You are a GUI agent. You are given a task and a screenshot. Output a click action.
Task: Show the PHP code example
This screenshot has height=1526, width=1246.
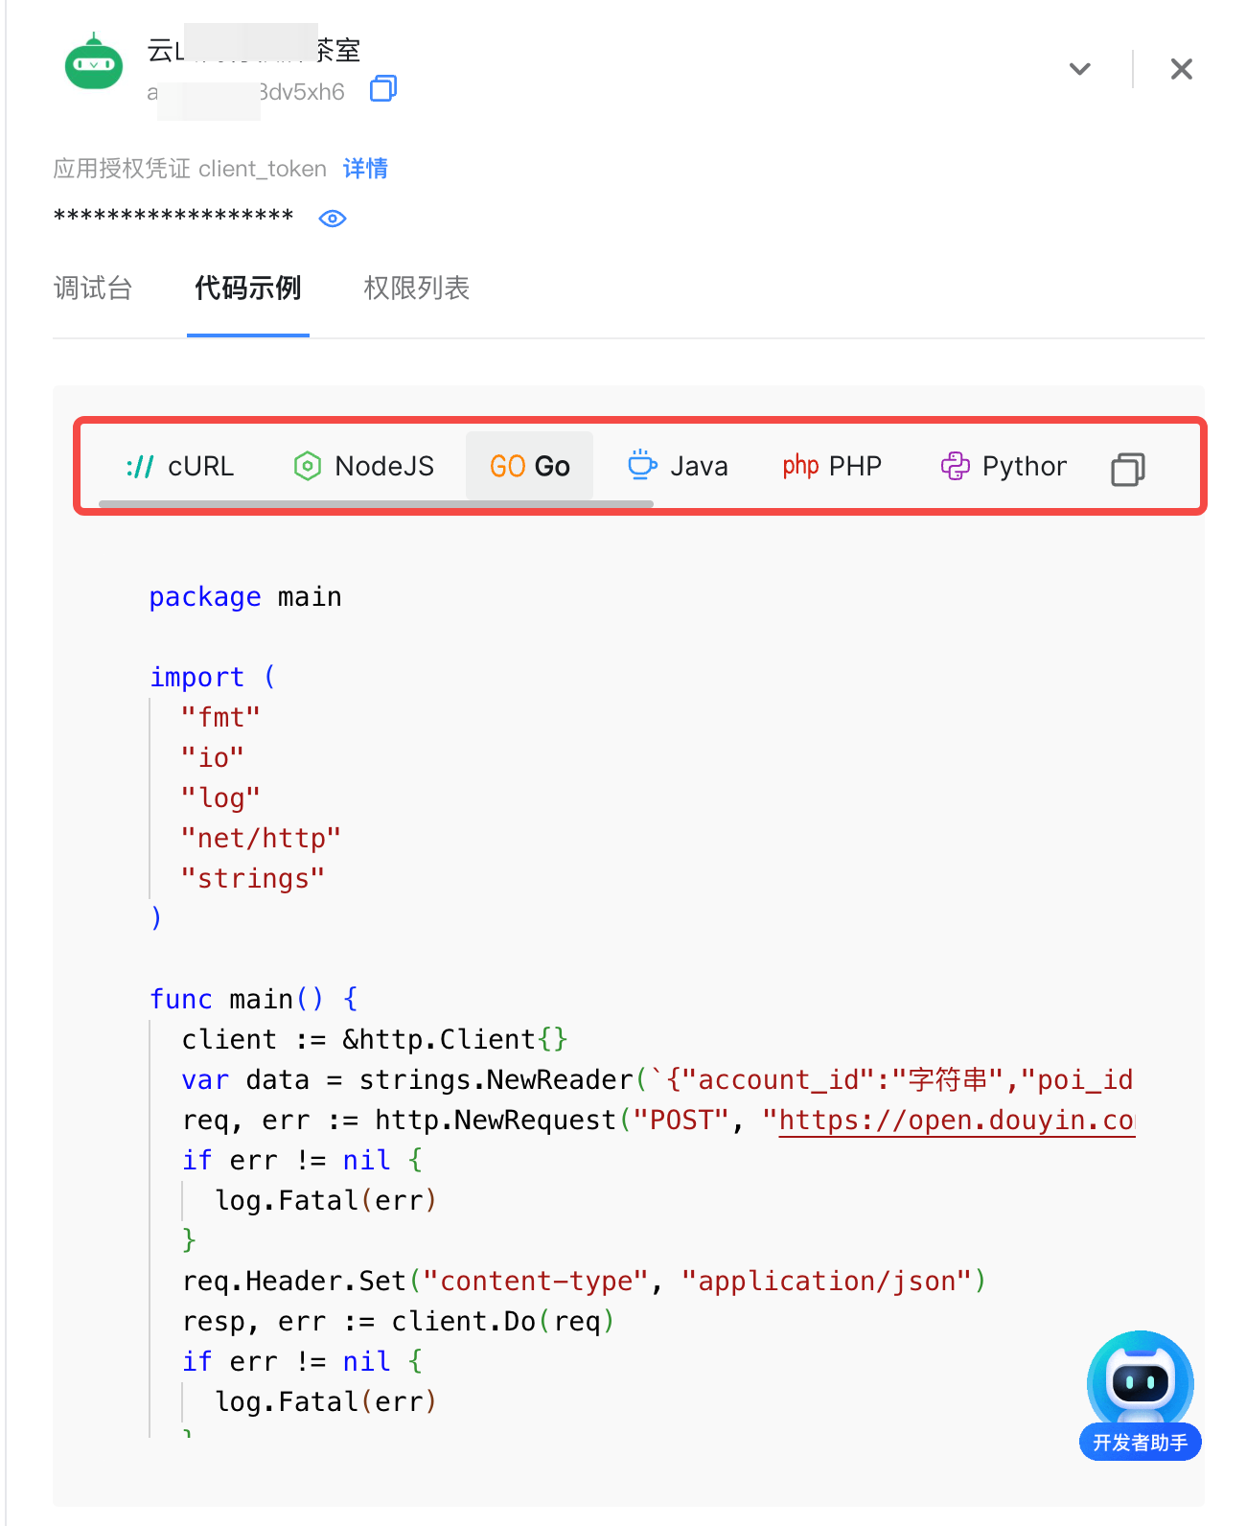tap(831, 467)
